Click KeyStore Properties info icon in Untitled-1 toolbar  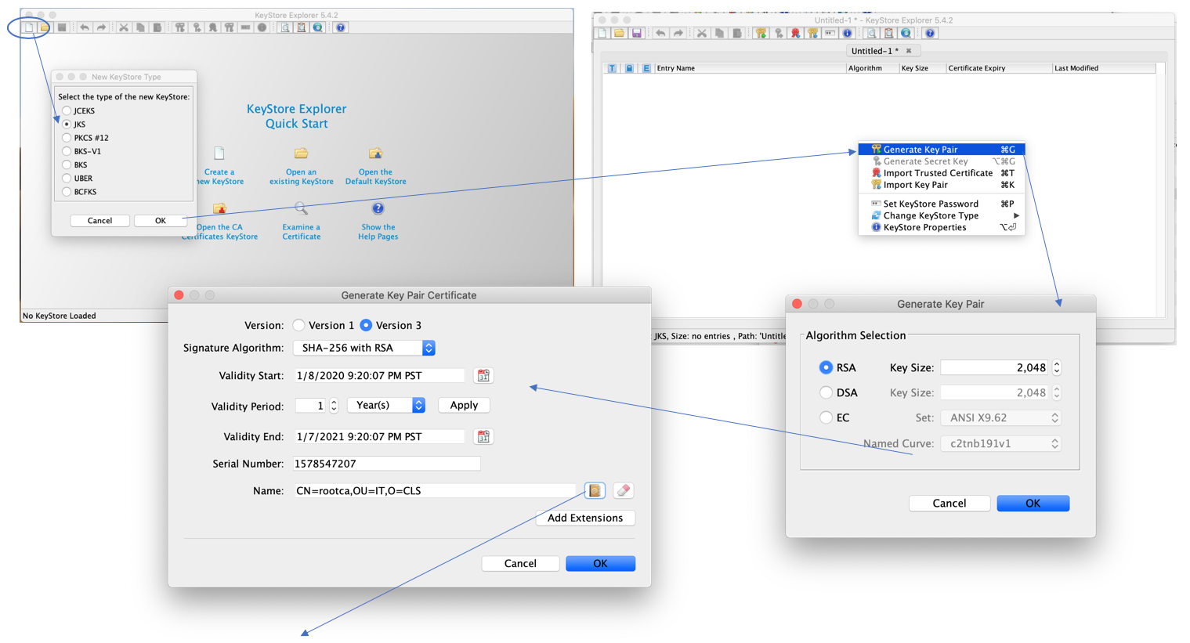coord(847,33)
